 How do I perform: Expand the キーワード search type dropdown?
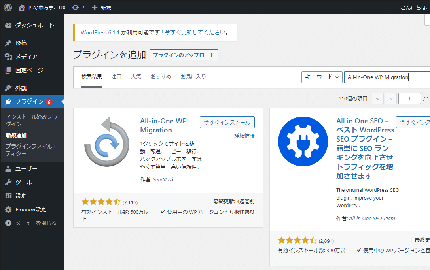pyautogui.click(x=322, y=77)
